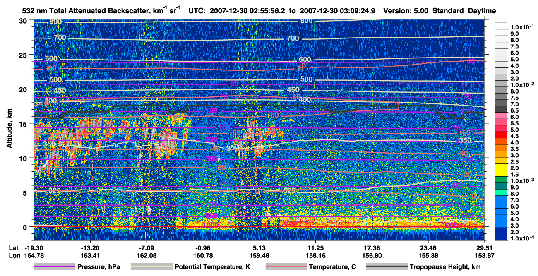
Task: Click the Potential Temperature, K legend line
Action: 151,267
